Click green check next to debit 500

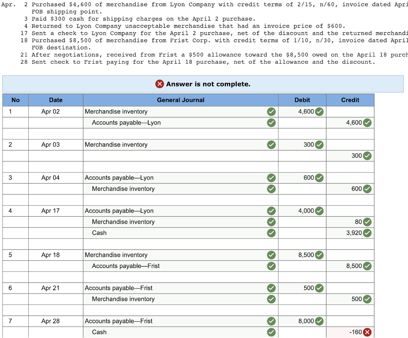[319, 288]
